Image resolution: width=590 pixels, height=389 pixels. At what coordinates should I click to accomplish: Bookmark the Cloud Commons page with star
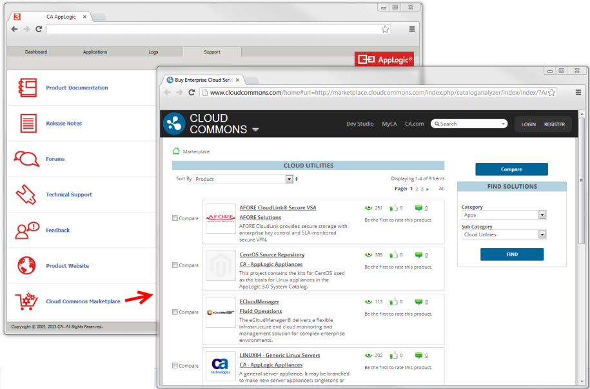pyautogui.click(x=551, y=93)
